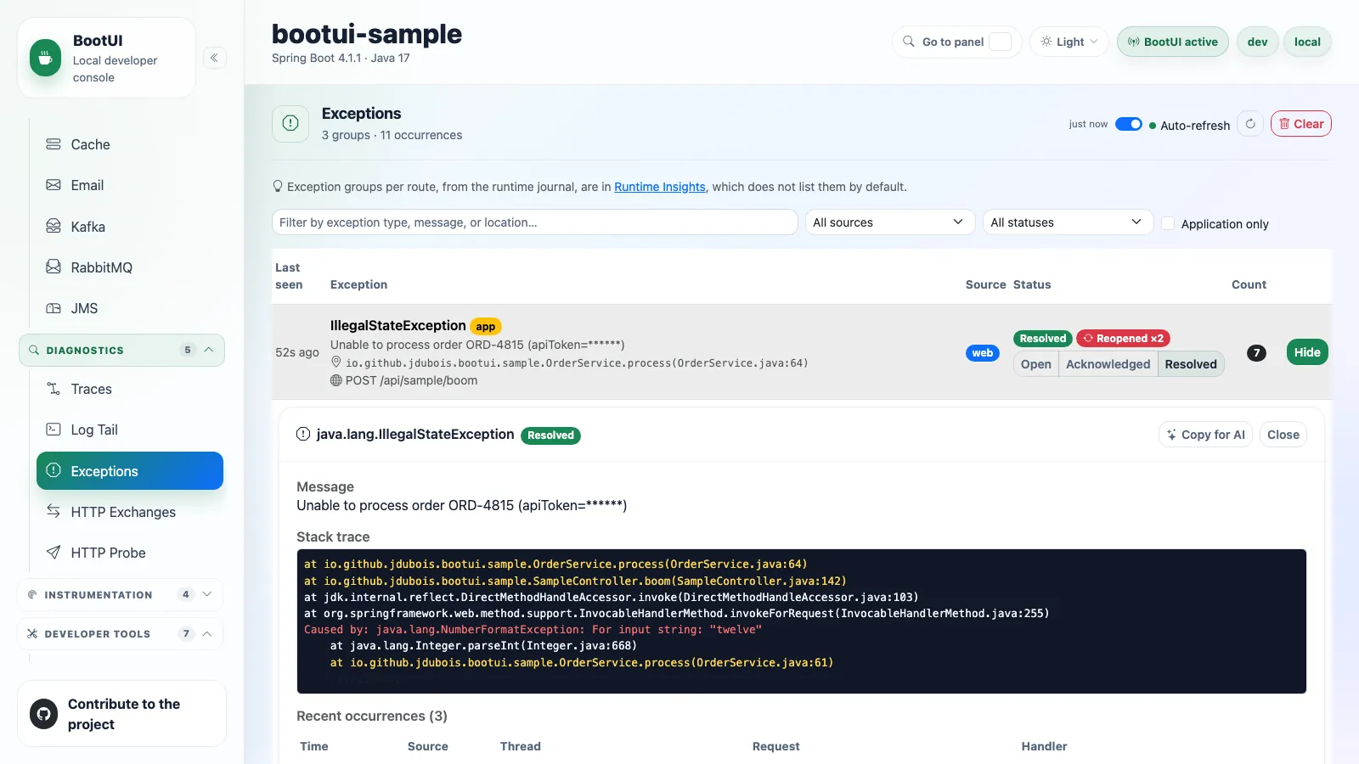Click the JMS sidebar icon

[x=54, y=308]
